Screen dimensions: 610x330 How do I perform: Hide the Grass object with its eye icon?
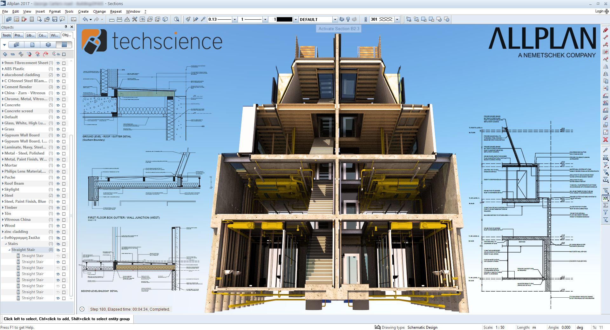coord(58,129)
